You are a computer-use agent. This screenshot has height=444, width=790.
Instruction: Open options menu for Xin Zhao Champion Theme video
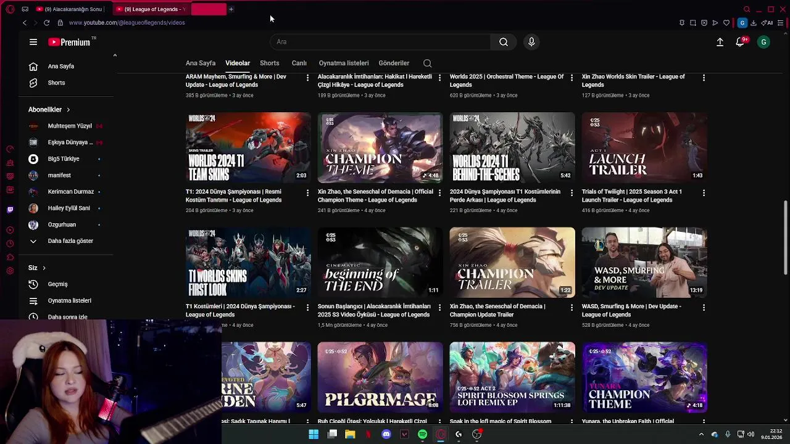(x=439, y=193)
